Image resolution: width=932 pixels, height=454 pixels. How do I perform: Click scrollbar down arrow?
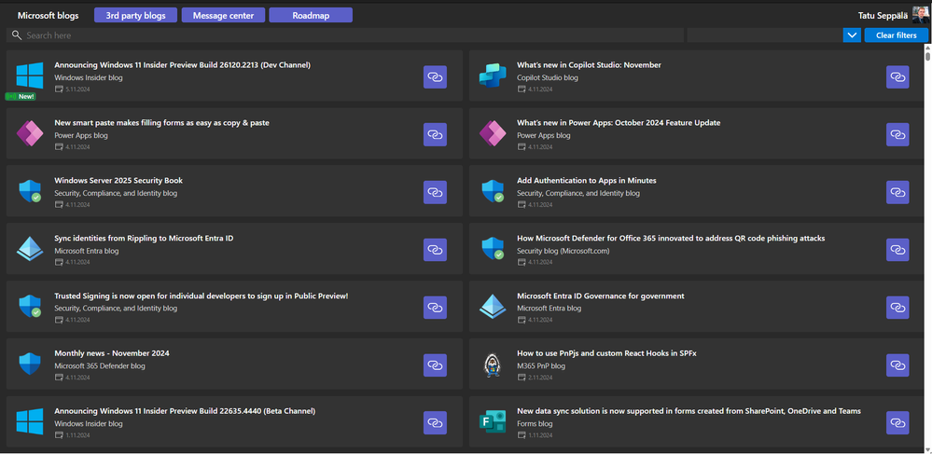pyautogui.click(x=928, y=449)
